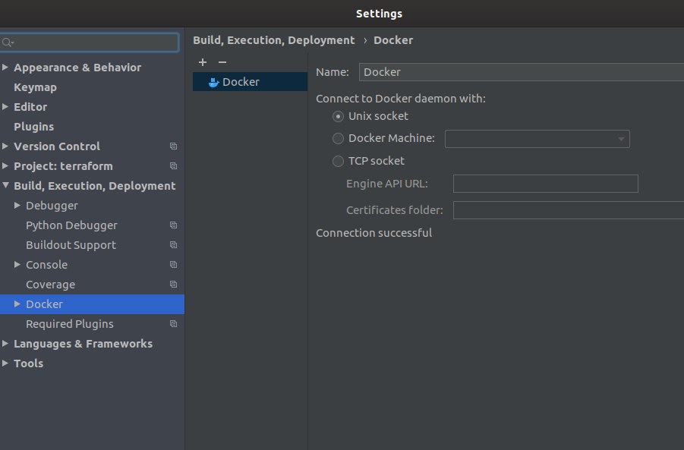Click project-level icon beside Console
The height and width of the screenshot is (450, 684).
pyautogui.click(x=173, y=264)
